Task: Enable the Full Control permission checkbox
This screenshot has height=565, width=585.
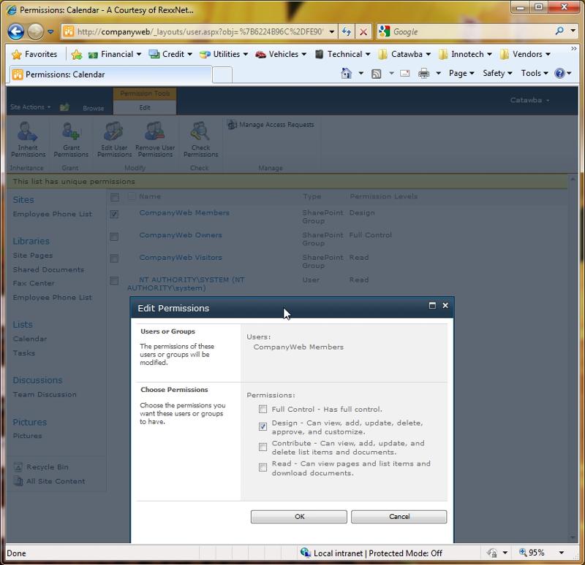Action: tap(263, 410)
